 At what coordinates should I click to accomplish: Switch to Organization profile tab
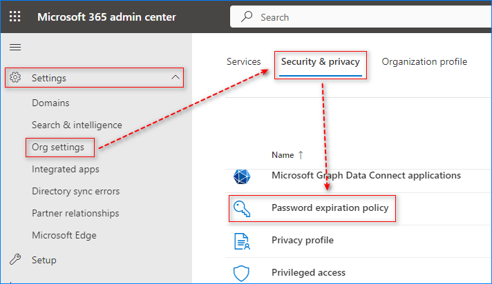pos(424,61)
